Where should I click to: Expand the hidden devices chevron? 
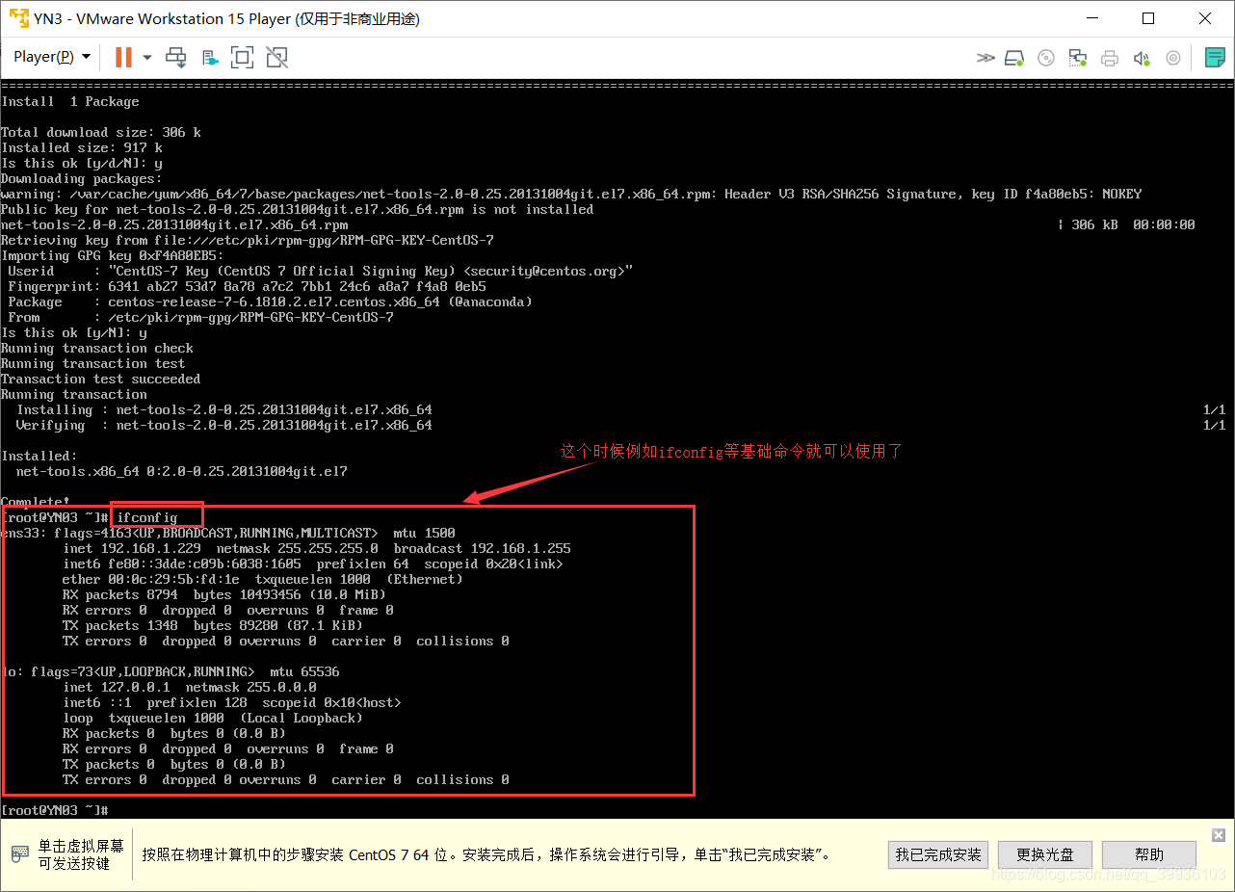pyautogui.click(x=985, y=58)
